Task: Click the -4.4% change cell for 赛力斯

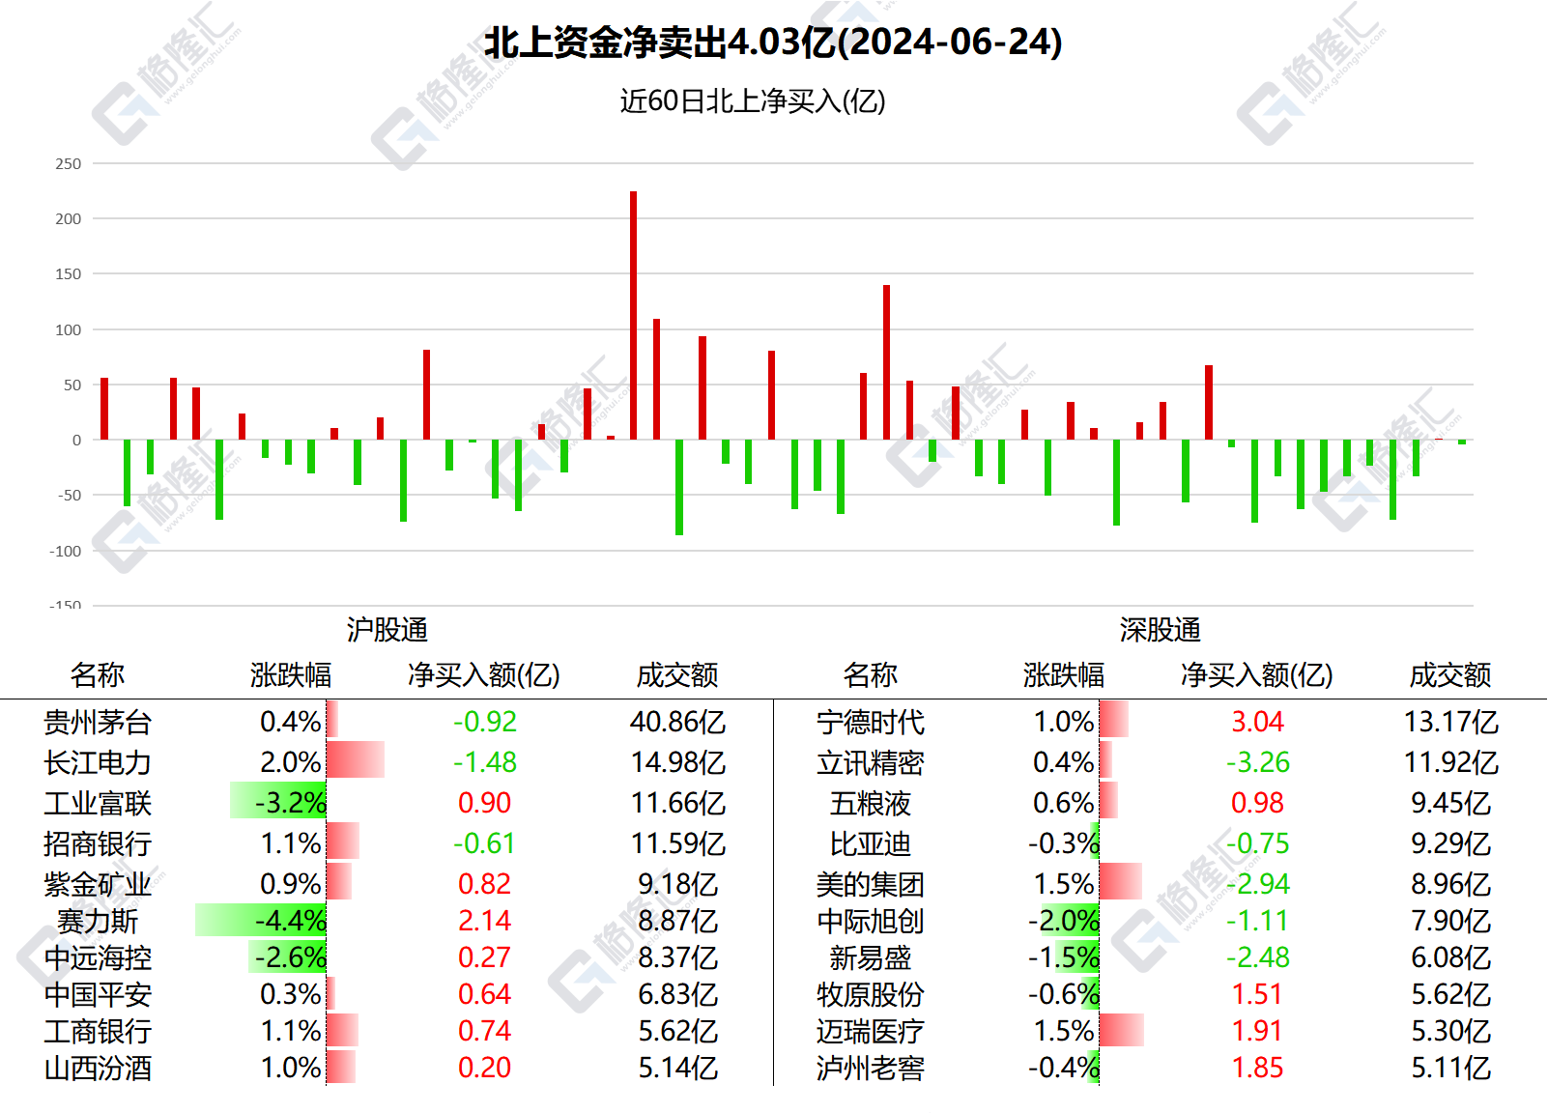Action: (x=290, y=921)
